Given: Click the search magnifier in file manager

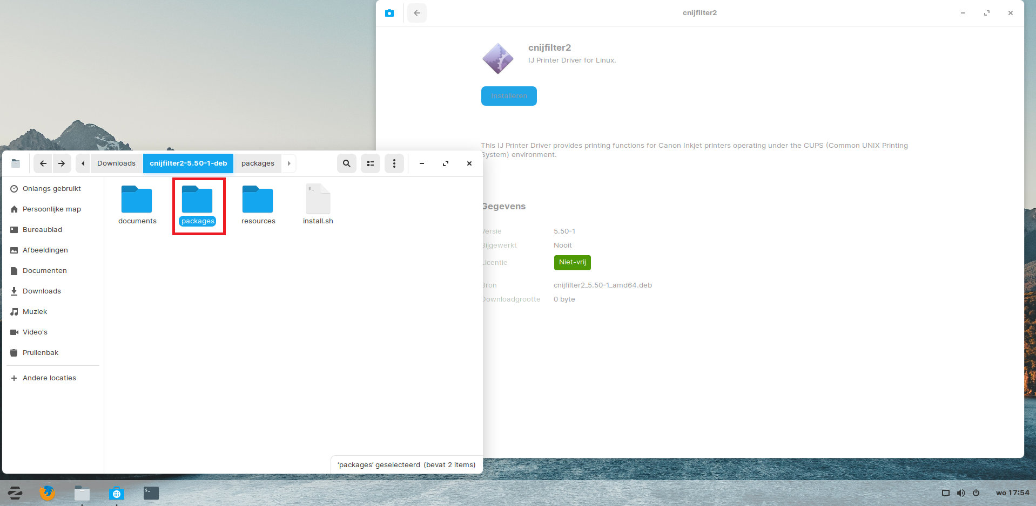Looking at the screenshot, I should (347, 163).
